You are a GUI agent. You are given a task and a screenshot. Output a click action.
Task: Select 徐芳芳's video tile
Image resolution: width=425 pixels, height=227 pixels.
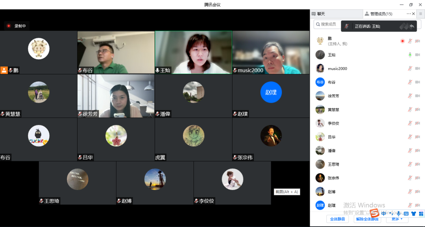116,96
